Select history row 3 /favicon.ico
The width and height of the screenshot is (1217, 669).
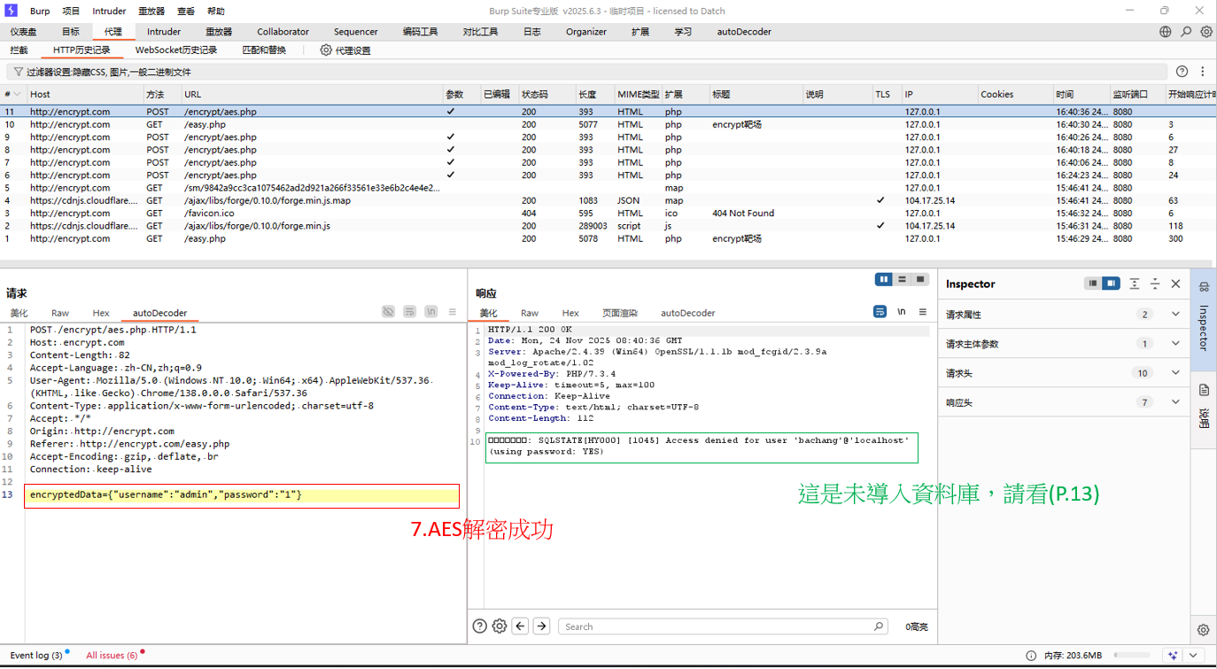pyautogui.click(x=608, y=213)
